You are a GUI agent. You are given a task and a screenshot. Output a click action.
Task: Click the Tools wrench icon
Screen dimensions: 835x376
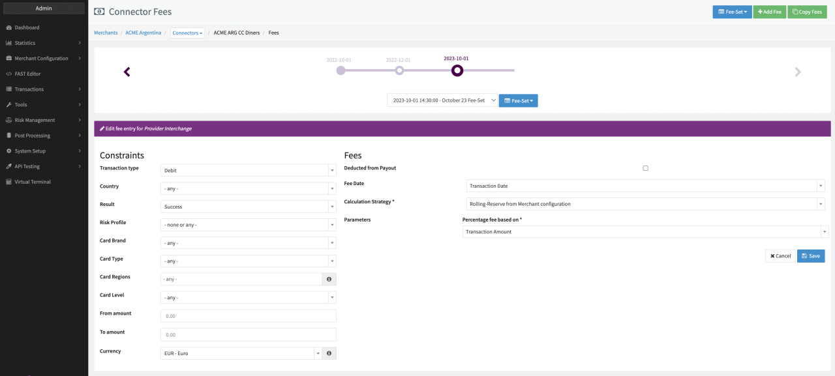[9, 104]
